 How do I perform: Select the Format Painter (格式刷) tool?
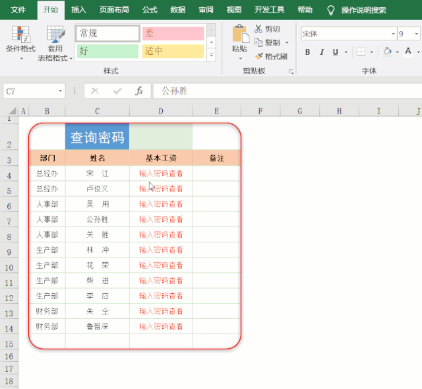coord(271,56)
